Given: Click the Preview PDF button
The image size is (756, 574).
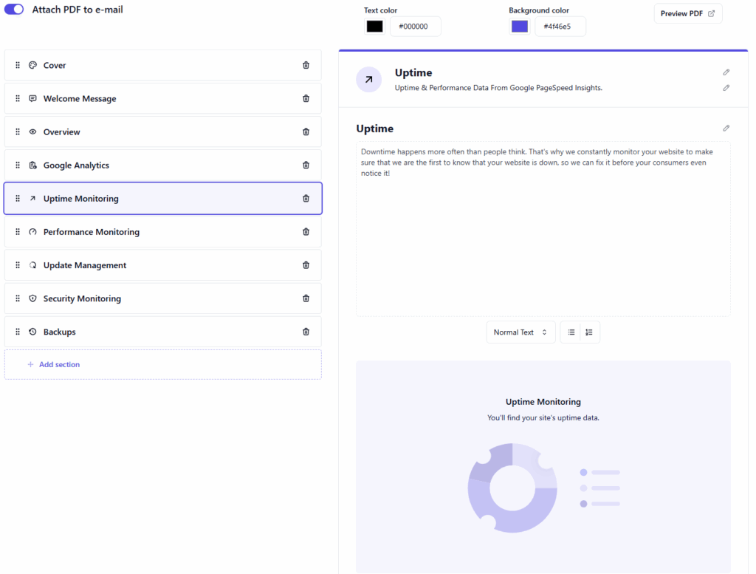Looking at the screenshot, I should (x=687, y=13).
